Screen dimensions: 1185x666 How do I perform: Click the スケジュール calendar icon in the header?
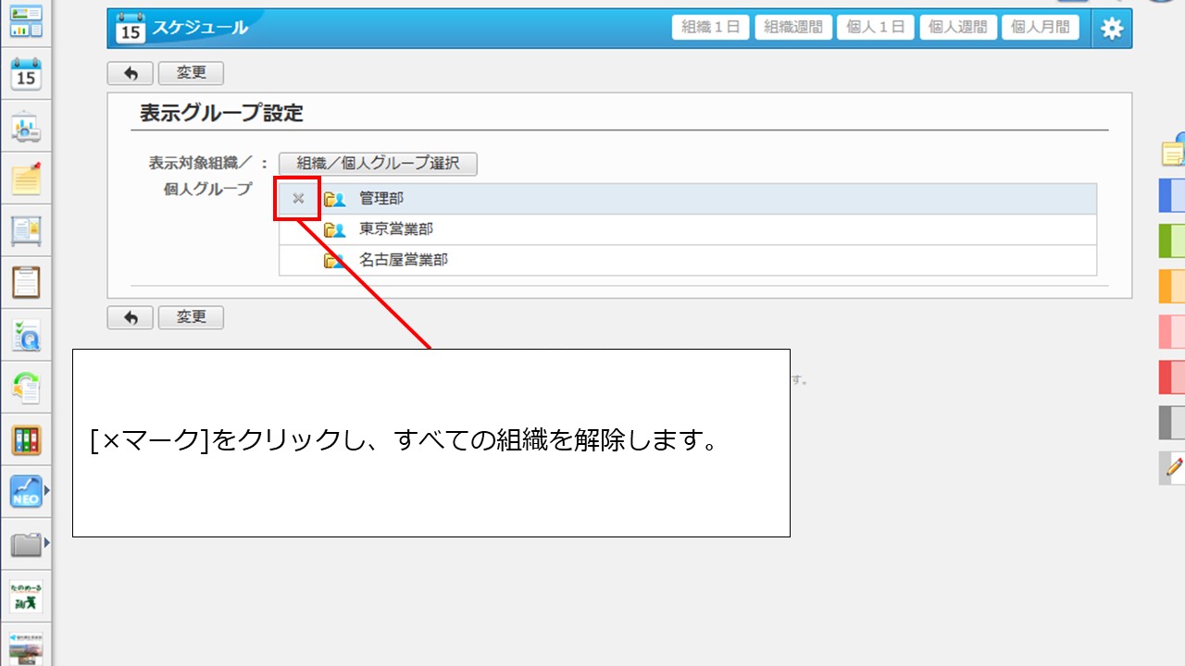131,28
